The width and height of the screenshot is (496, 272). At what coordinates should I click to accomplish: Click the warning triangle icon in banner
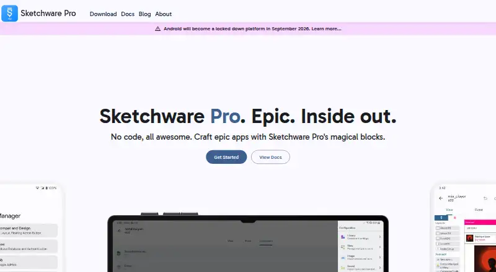point(157,28)
